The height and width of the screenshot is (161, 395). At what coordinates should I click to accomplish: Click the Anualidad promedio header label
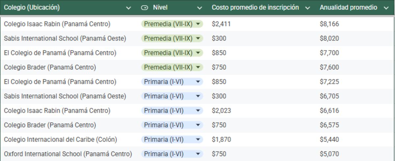[x=348, y=8]
